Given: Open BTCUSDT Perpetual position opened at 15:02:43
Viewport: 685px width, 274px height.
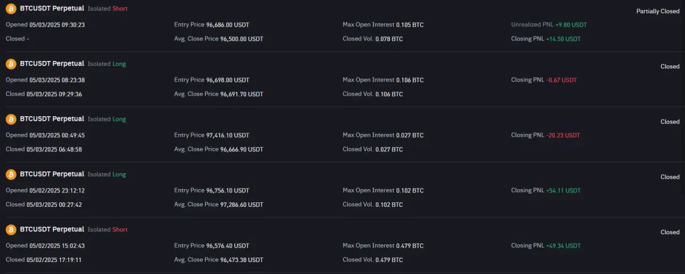Looking at the screenshot, I should (52, 230).
